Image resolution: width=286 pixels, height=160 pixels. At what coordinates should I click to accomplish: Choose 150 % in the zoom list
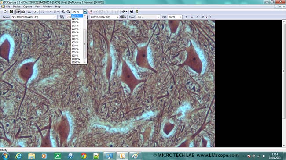77,22
